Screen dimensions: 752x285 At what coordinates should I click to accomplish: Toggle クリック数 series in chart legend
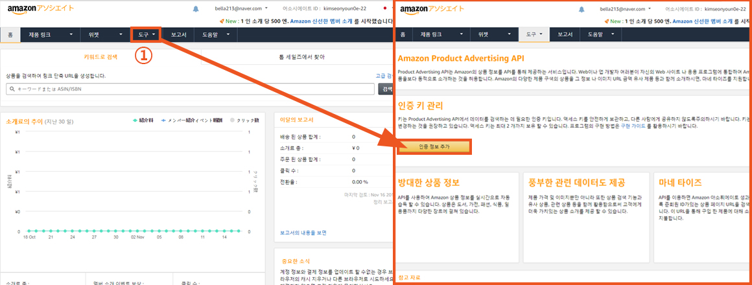point(244,120)
